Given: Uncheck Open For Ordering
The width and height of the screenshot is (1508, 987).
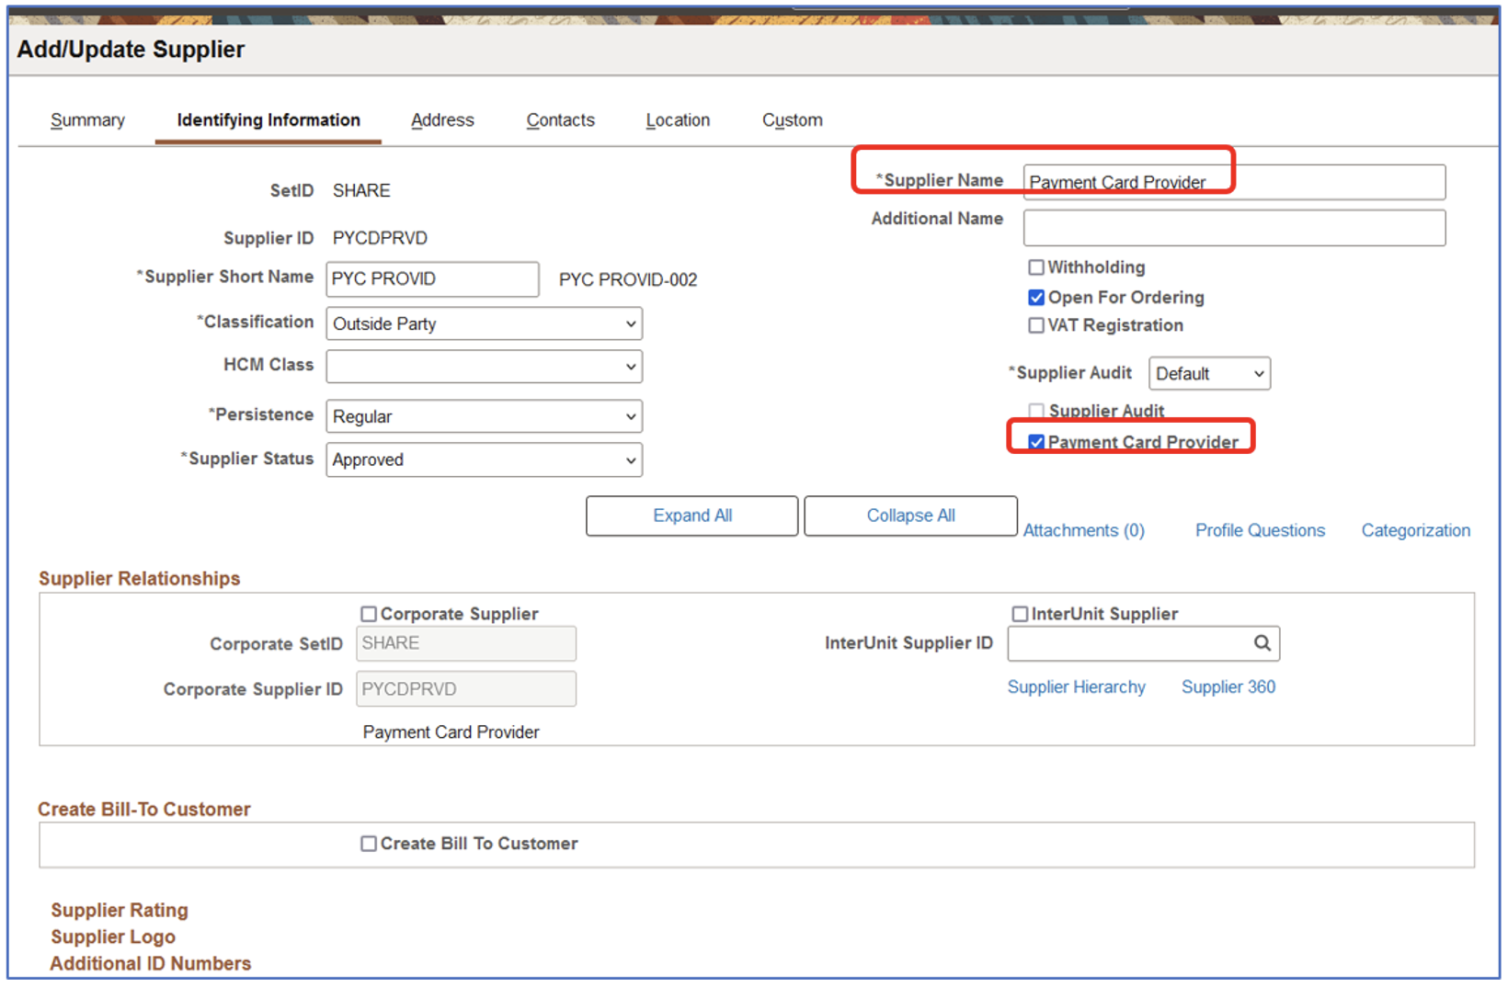Looking at the screenshot, I should tap(1036, 298).
